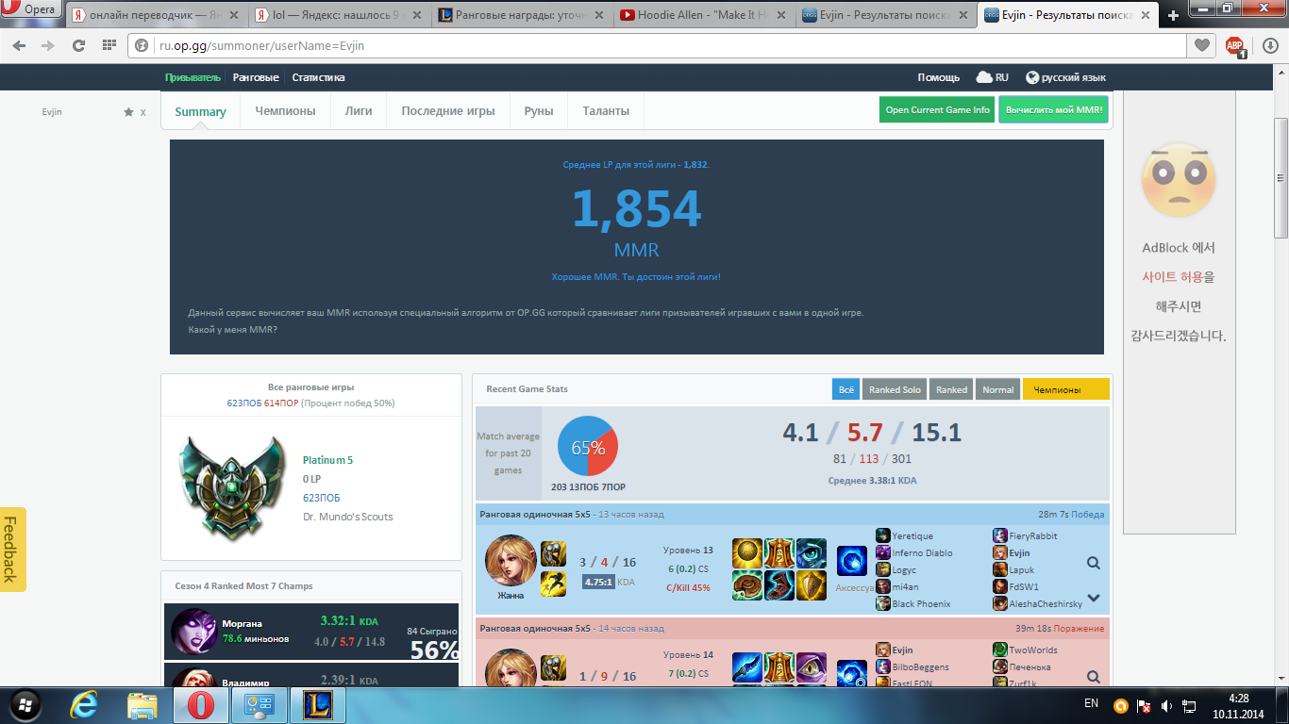Open Internet Explorer from the taskbar
This screenshot has width=1289, height=724.
[x=85, y=704]
